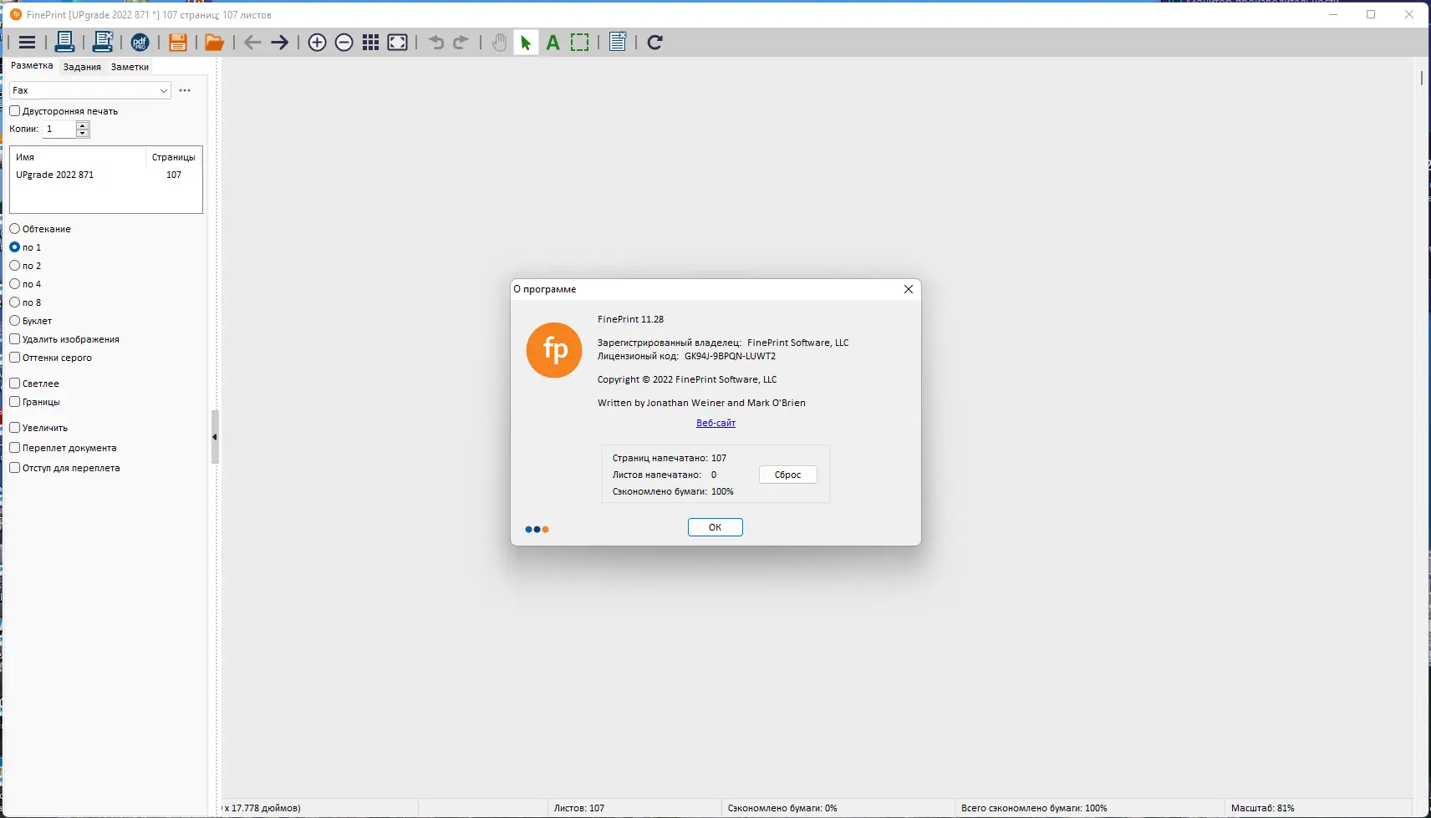Switch to the Разметка tab
The image size is (1431, 818).
(32, 65)
